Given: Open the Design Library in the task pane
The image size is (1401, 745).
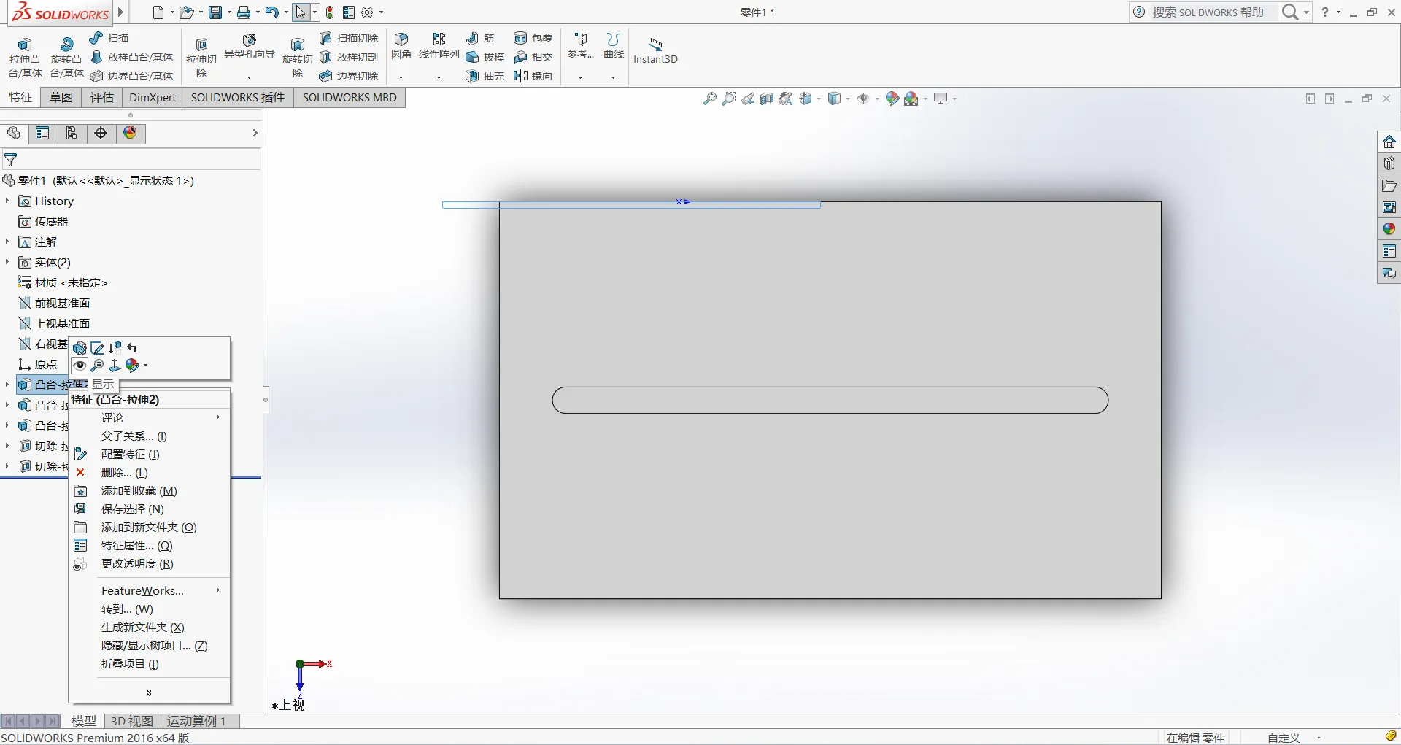Looking at the screenshot, I should coord(1389,163).
